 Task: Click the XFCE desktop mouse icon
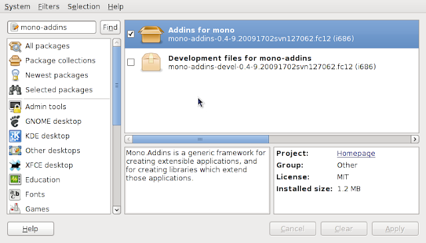[15, 165]
